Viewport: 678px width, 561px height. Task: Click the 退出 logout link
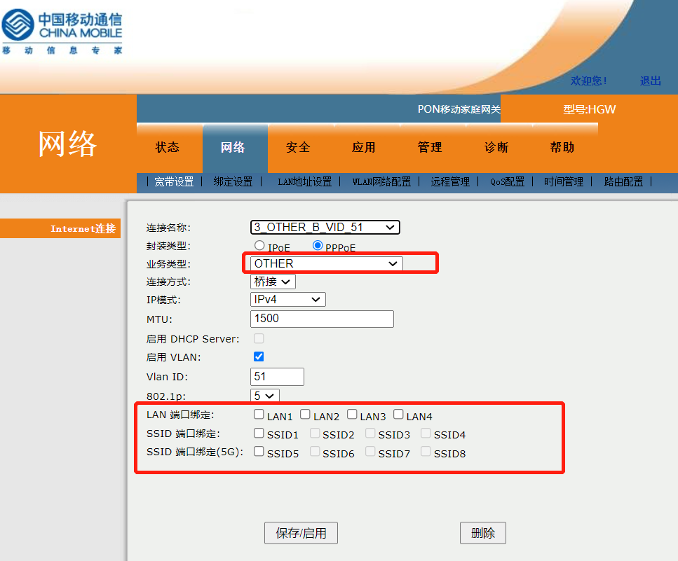pyautogui.click(x=651, y=81)
